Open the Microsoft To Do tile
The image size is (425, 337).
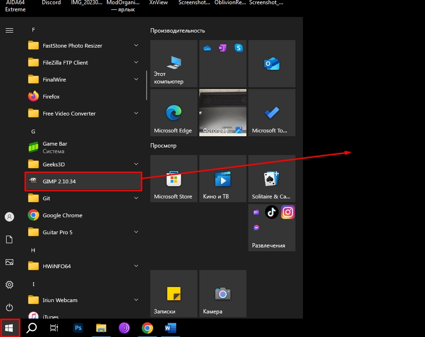pos(272,113)
